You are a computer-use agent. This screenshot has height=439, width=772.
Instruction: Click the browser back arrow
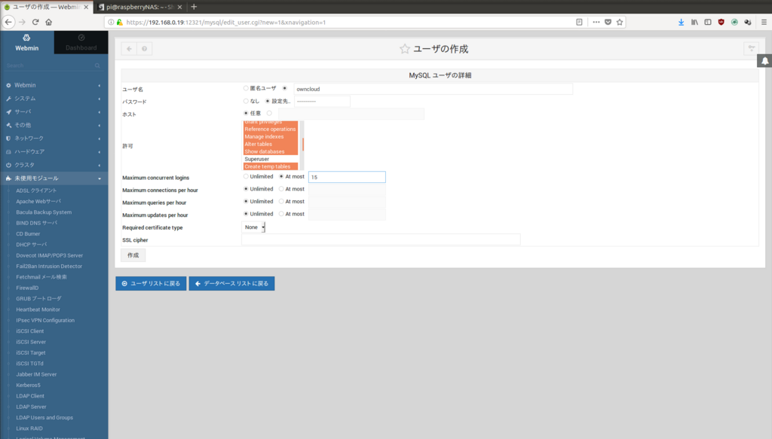(x=8, y=22)
